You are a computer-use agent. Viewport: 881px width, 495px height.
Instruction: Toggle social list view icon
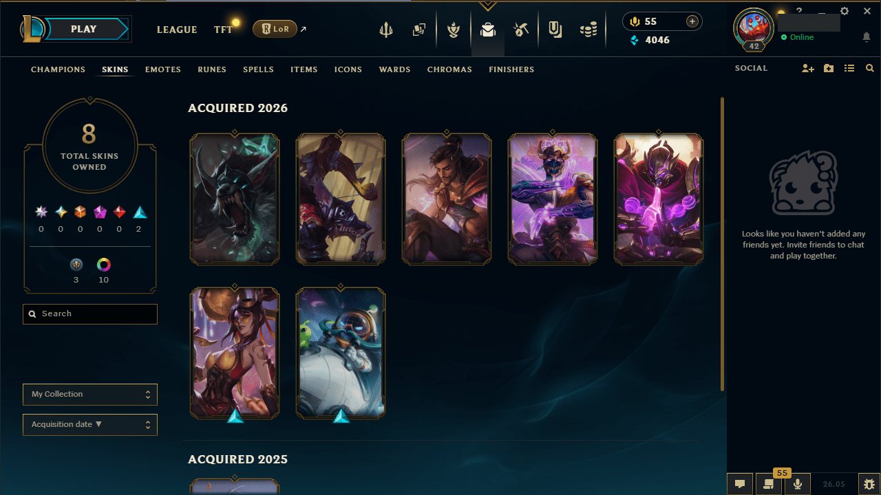pyautogui.click(x=849, y=69)
